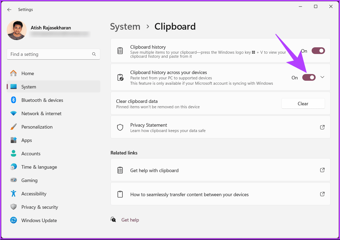The image size is (340, 240).
Task: Open Bluetooth & devices settings
Action: [x=42, y=100]
